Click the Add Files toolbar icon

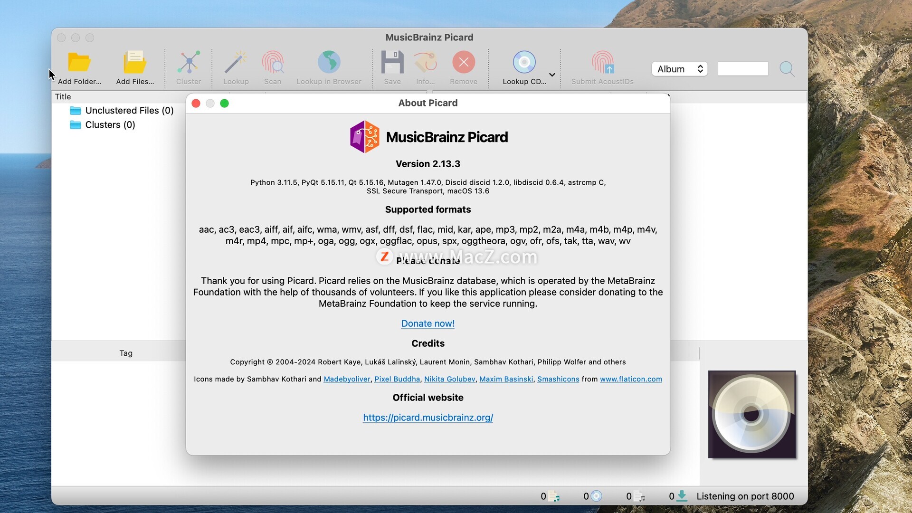135,62
